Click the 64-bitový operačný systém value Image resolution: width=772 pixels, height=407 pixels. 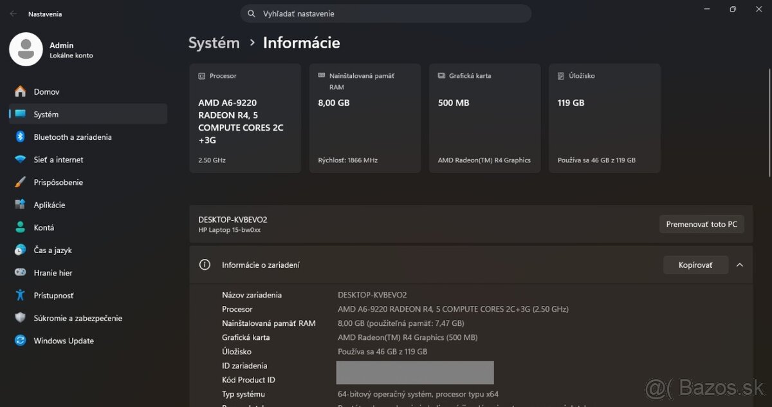tap(418, 394)
